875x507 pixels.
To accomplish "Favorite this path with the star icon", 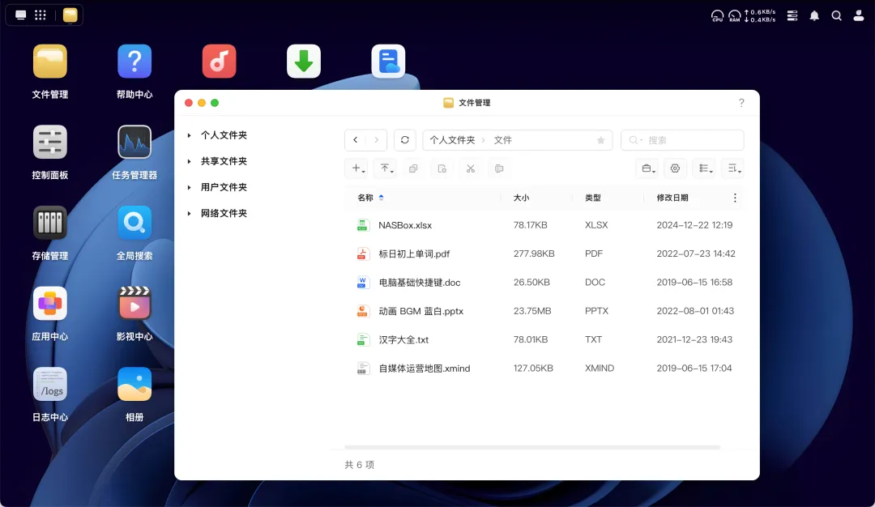I will [x=601, y=140].
